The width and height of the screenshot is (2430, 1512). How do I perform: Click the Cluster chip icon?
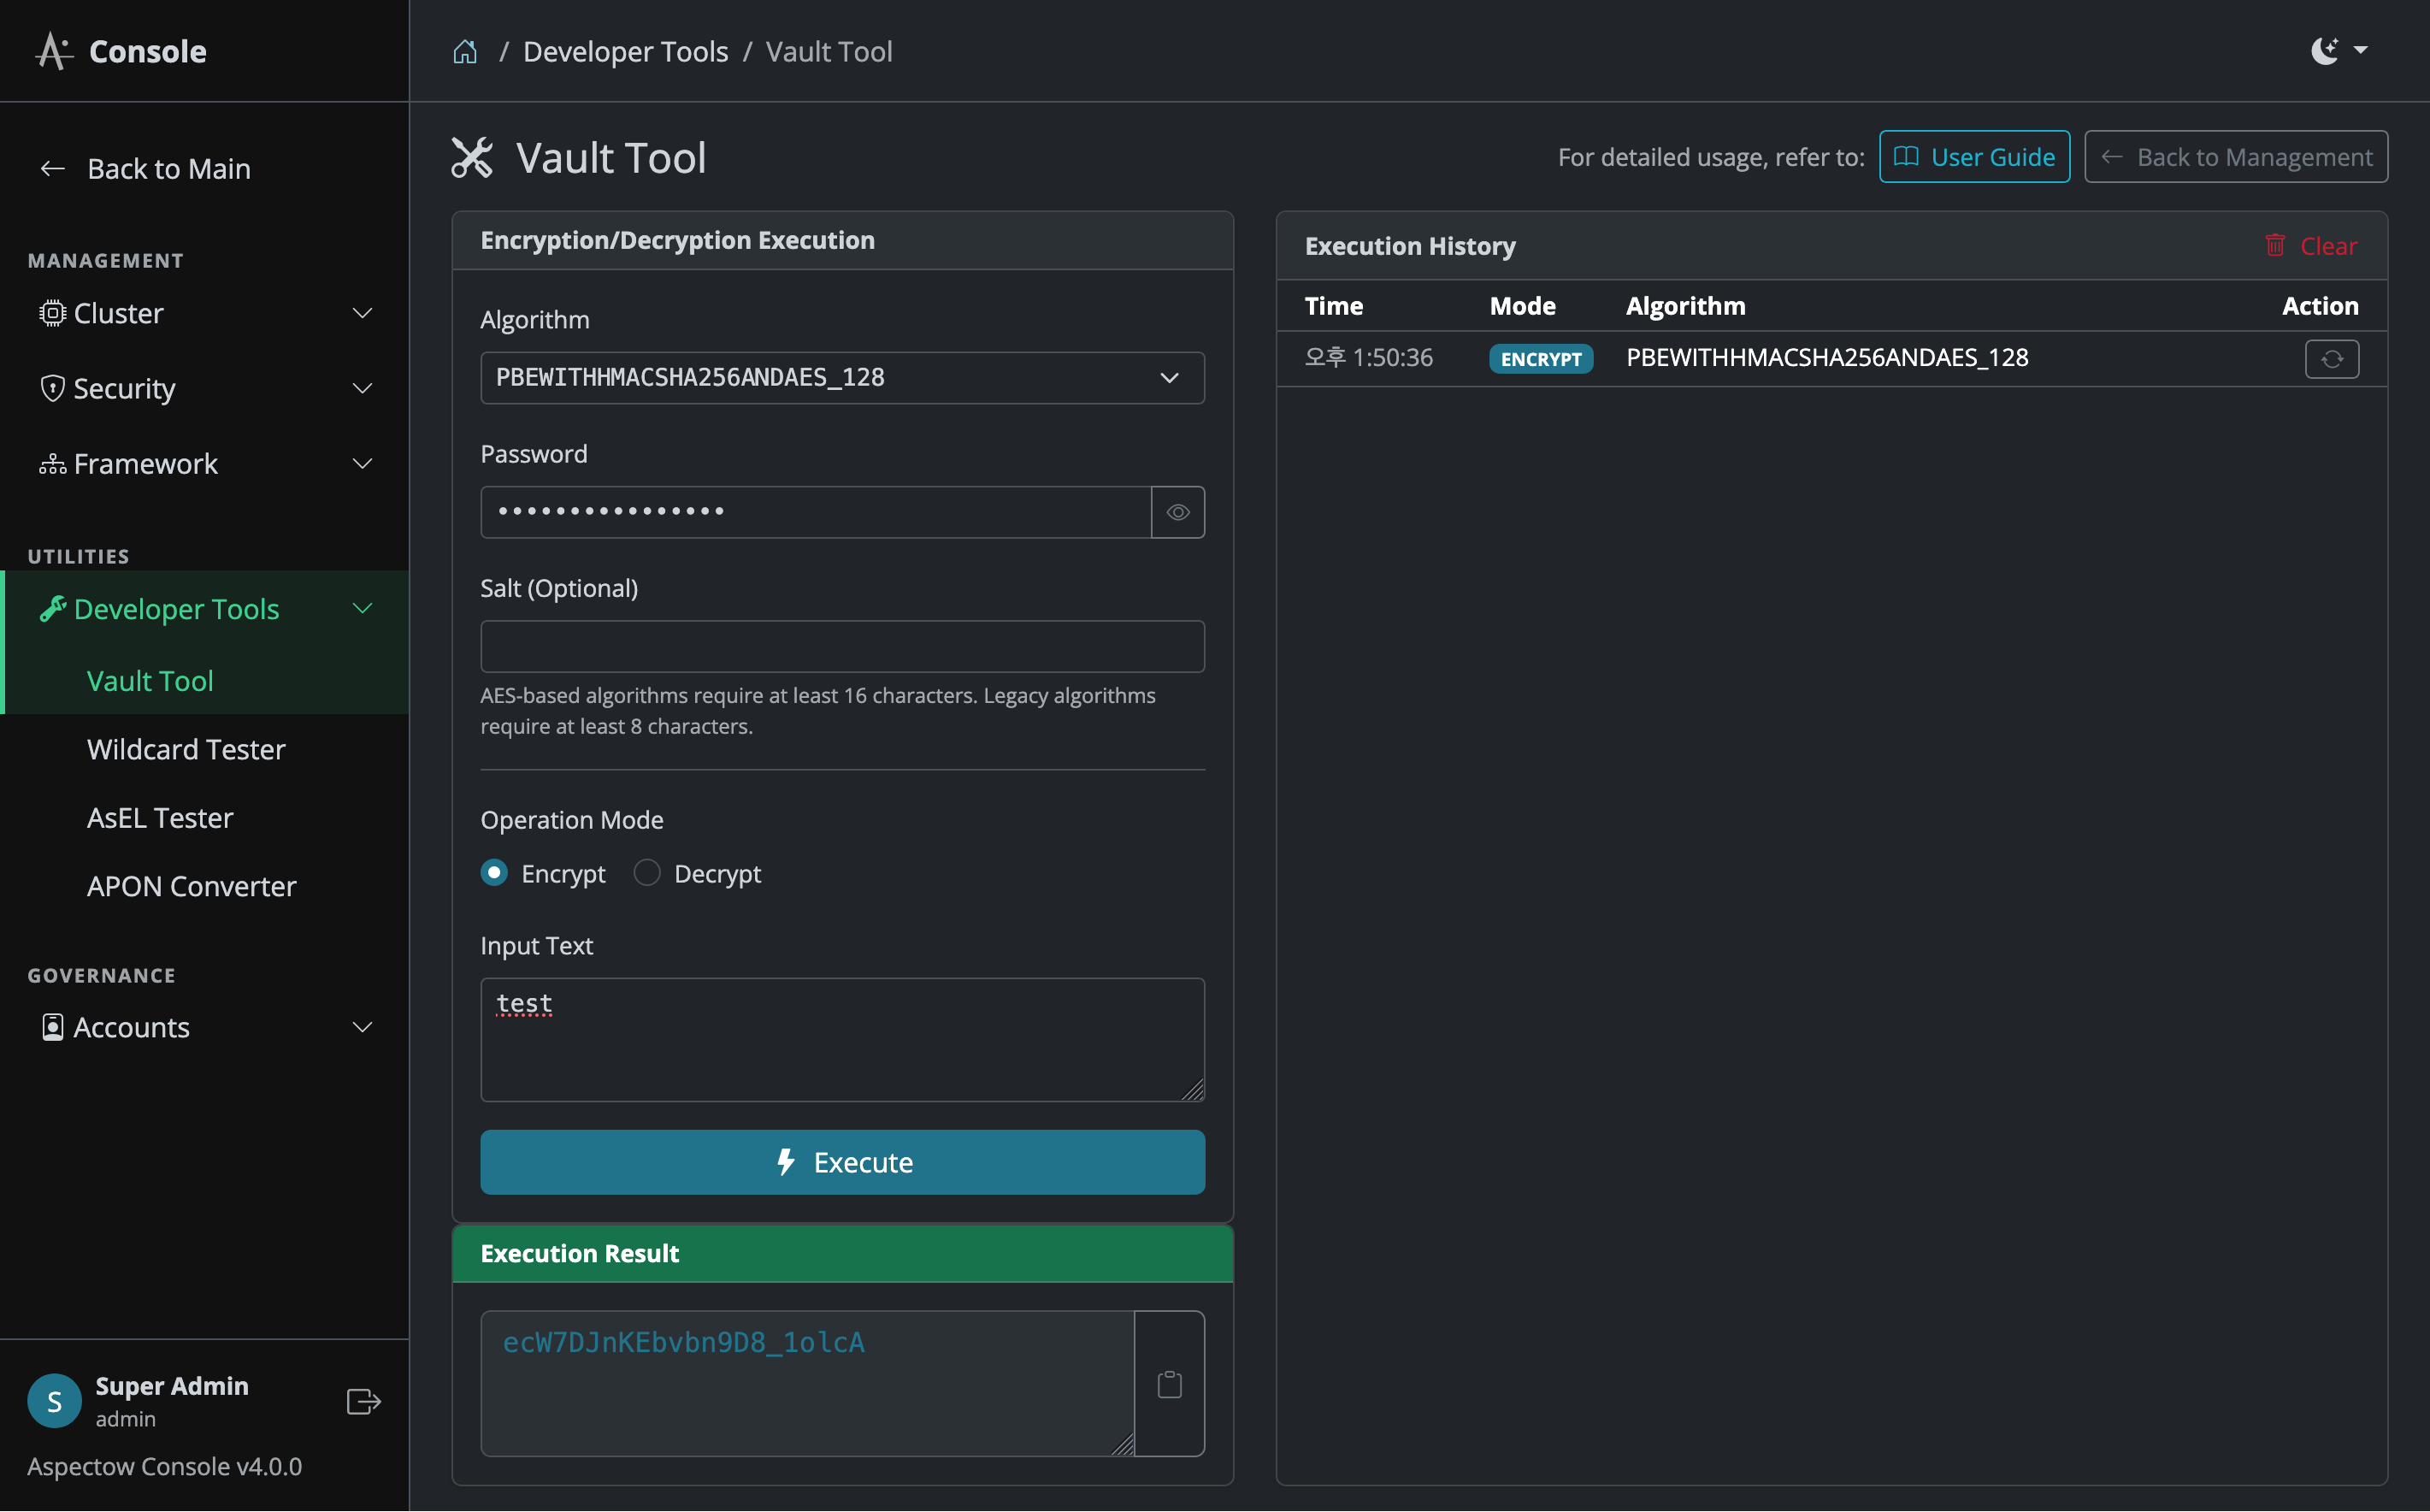coord(52,313)
